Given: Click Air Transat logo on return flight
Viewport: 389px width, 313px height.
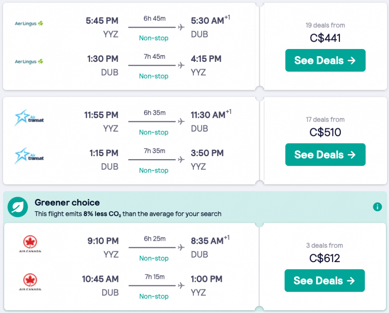Looking at the screenshot, I should pos(29,156).
